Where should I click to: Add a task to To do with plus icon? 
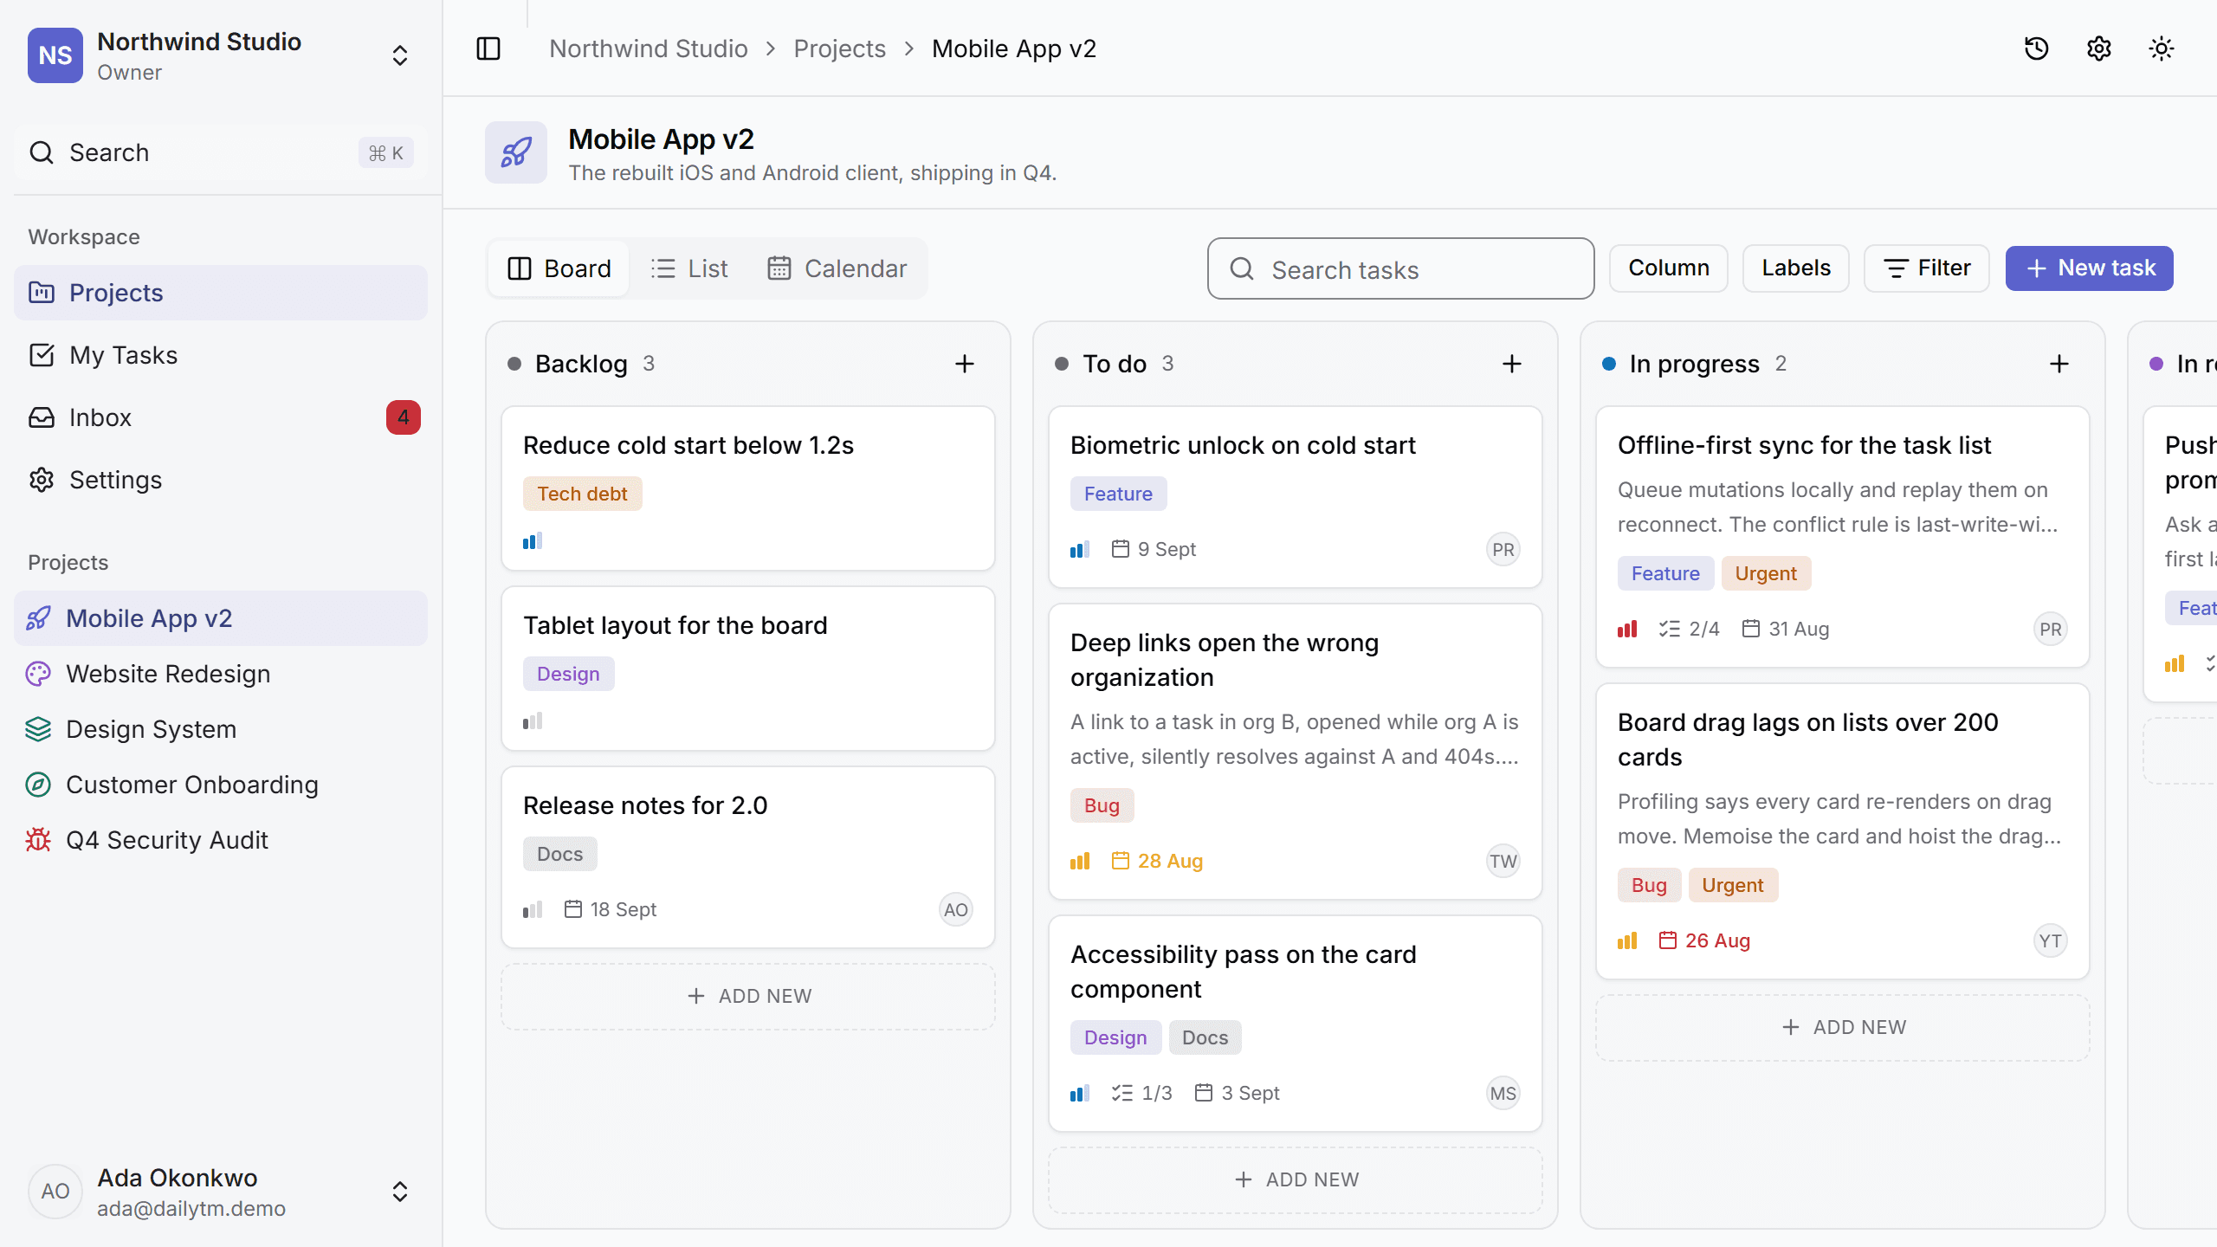(1512, 364)
